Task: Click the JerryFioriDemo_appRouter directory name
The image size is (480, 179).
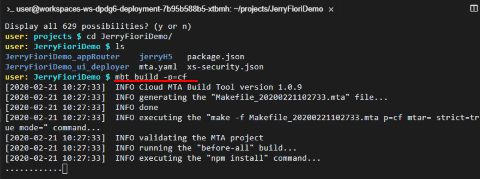Action: point(62,57)
